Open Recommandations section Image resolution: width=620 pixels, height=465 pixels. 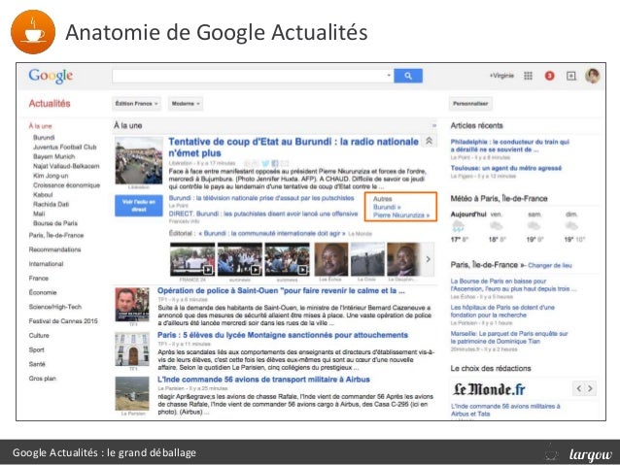tap(54, 249)
